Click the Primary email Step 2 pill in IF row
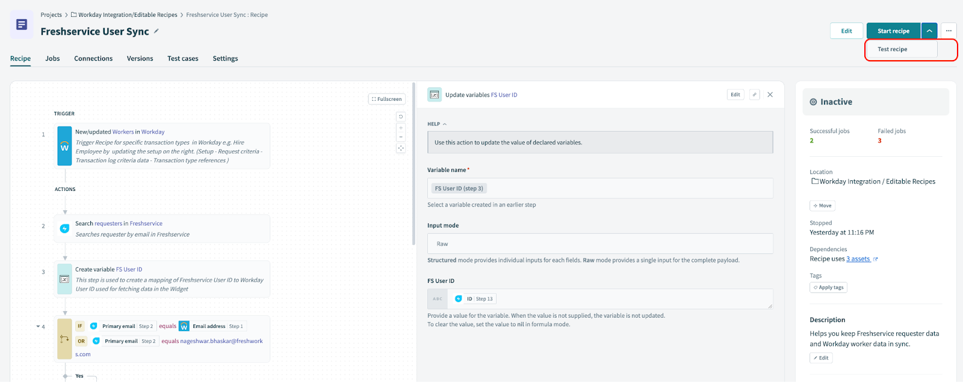Screen dimensions: 963x382 pyautogui.click(x=122, y=326)
